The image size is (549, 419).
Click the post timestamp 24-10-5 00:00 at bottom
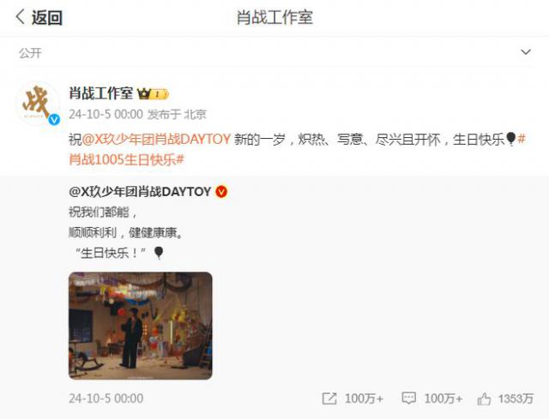pos(106,398)
